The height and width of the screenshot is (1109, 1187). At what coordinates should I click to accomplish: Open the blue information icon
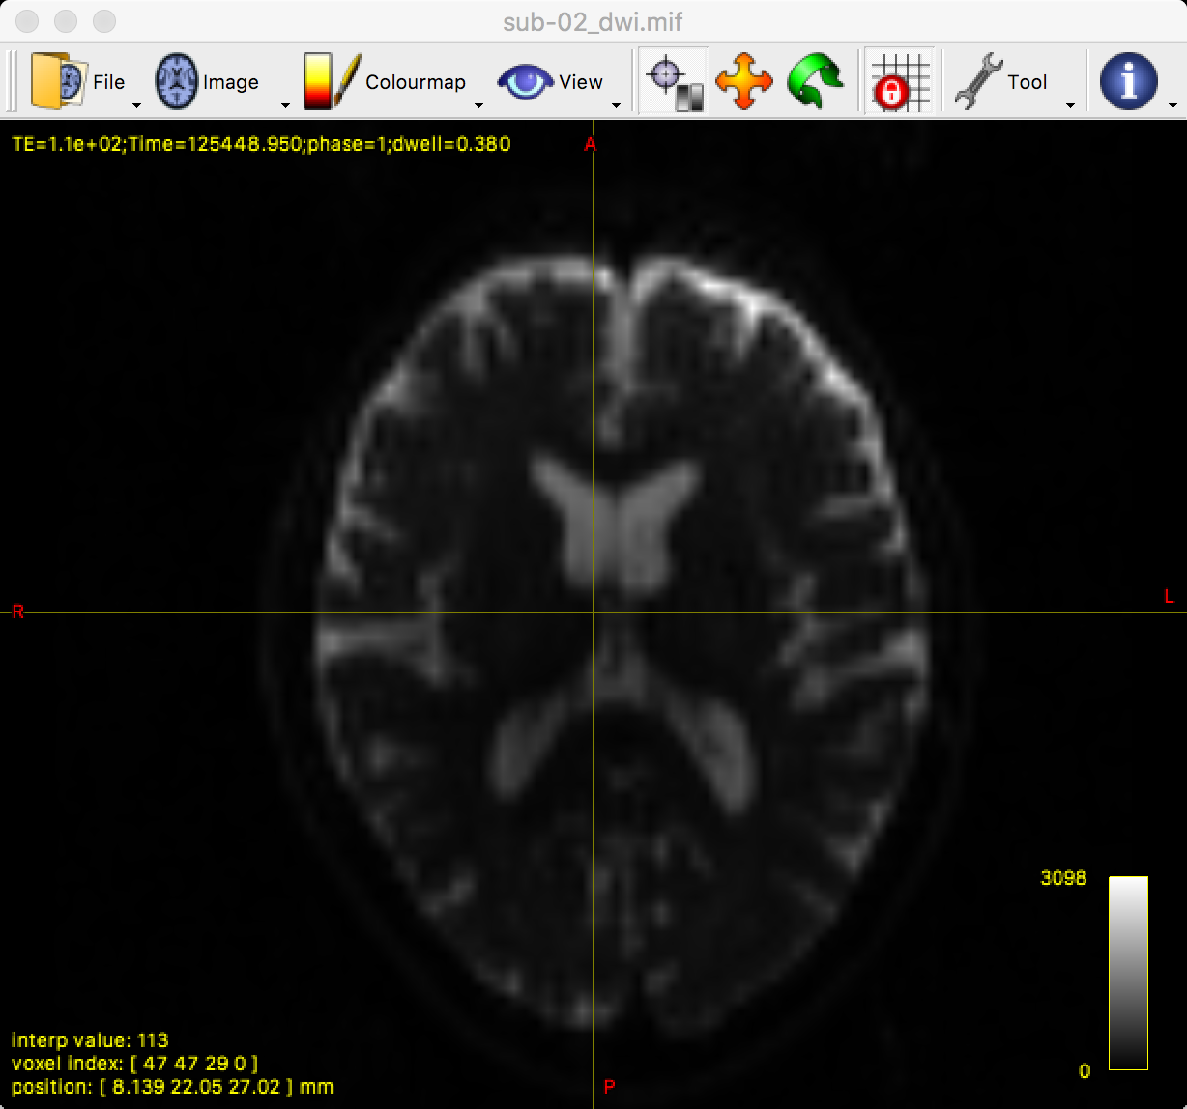tap(1129, 82)
